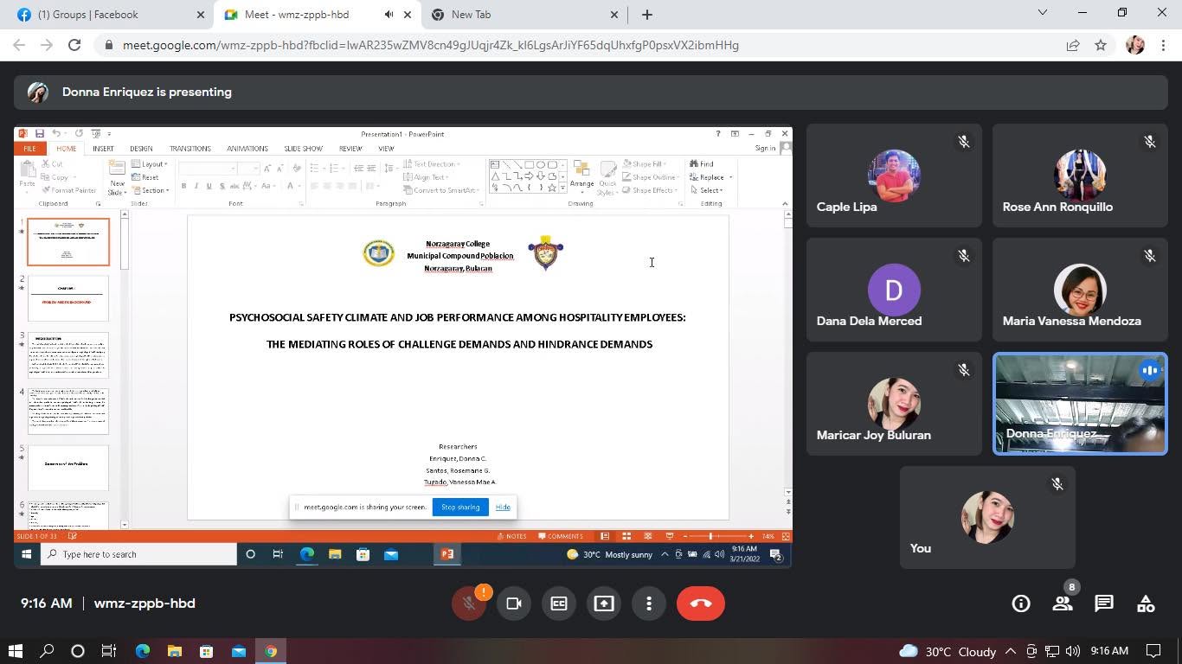Click the 30°C Cloudy weather widget

point(948,651)
